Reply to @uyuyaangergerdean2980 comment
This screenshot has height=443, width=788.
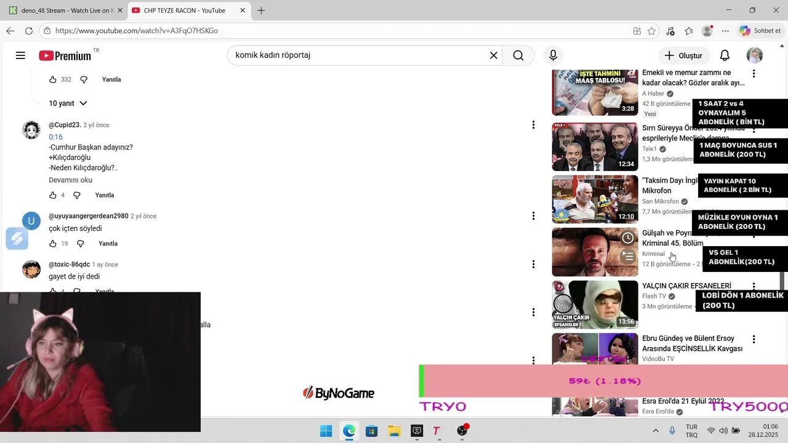pyautogui.click(x=108, y=244)
